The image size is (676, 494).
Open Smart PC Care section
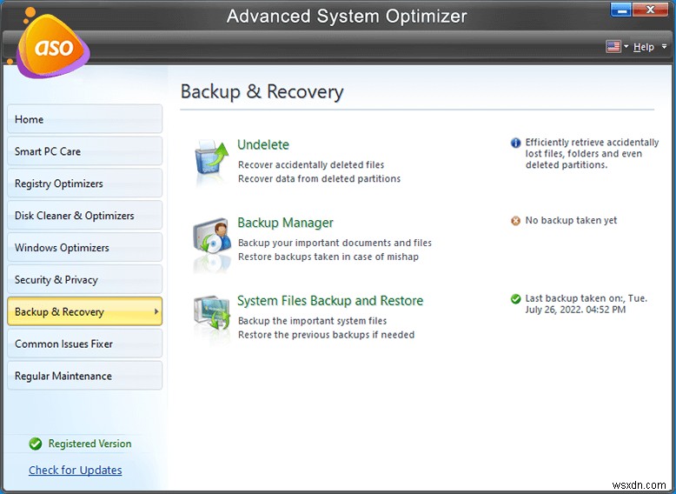(84, 151)
